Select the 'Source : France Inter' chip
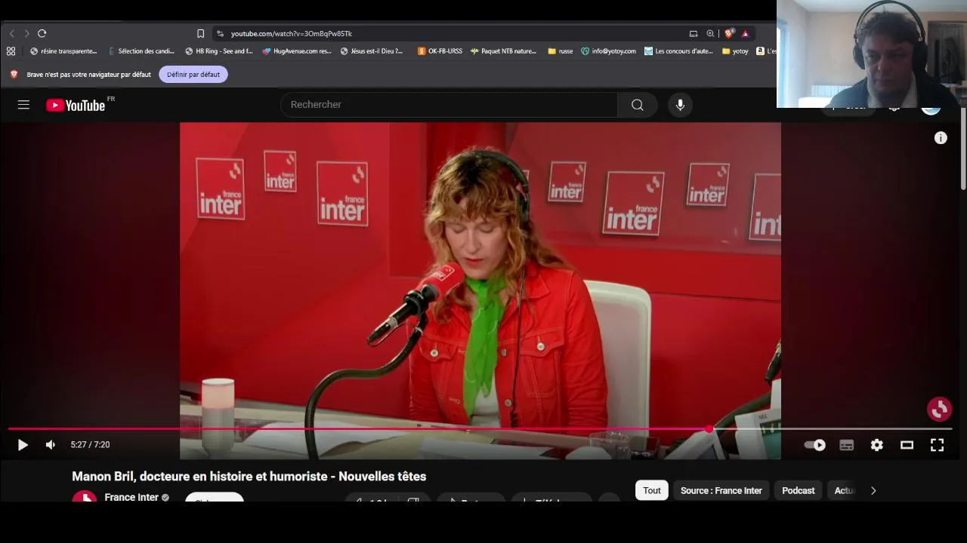 721,490
